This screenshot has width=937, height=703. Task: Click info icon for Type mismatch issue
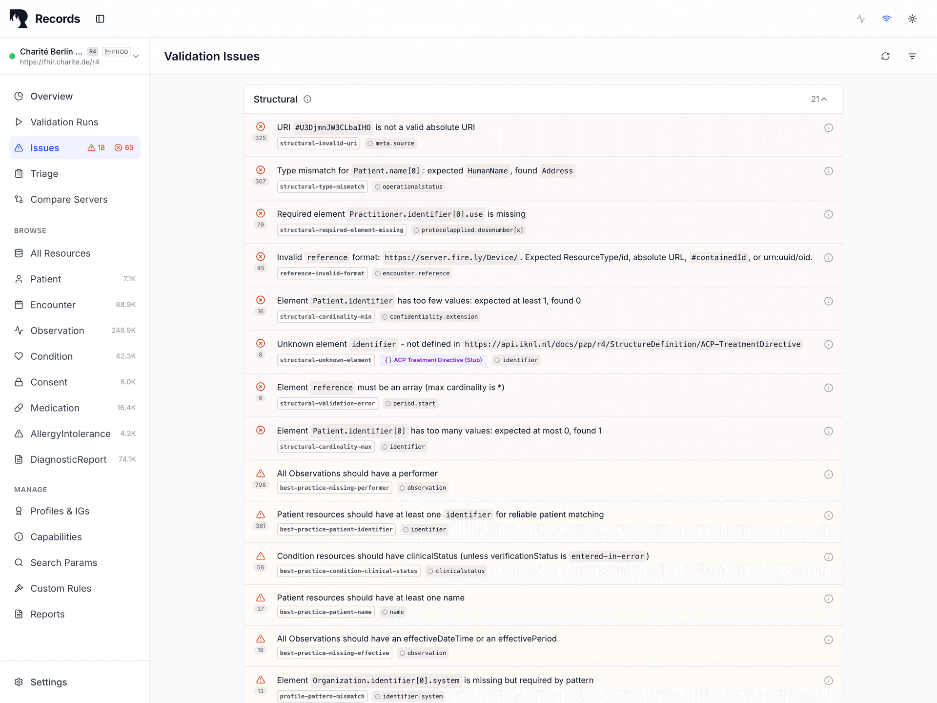828,171
